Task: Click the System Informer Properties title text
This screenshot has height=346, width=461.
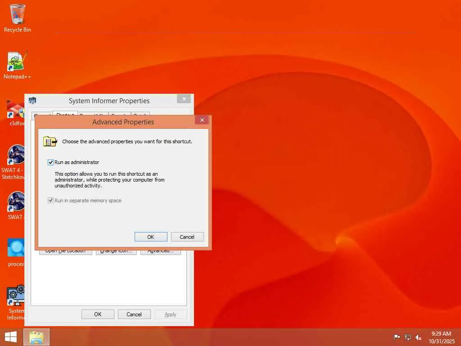Action: click(109, 101)
